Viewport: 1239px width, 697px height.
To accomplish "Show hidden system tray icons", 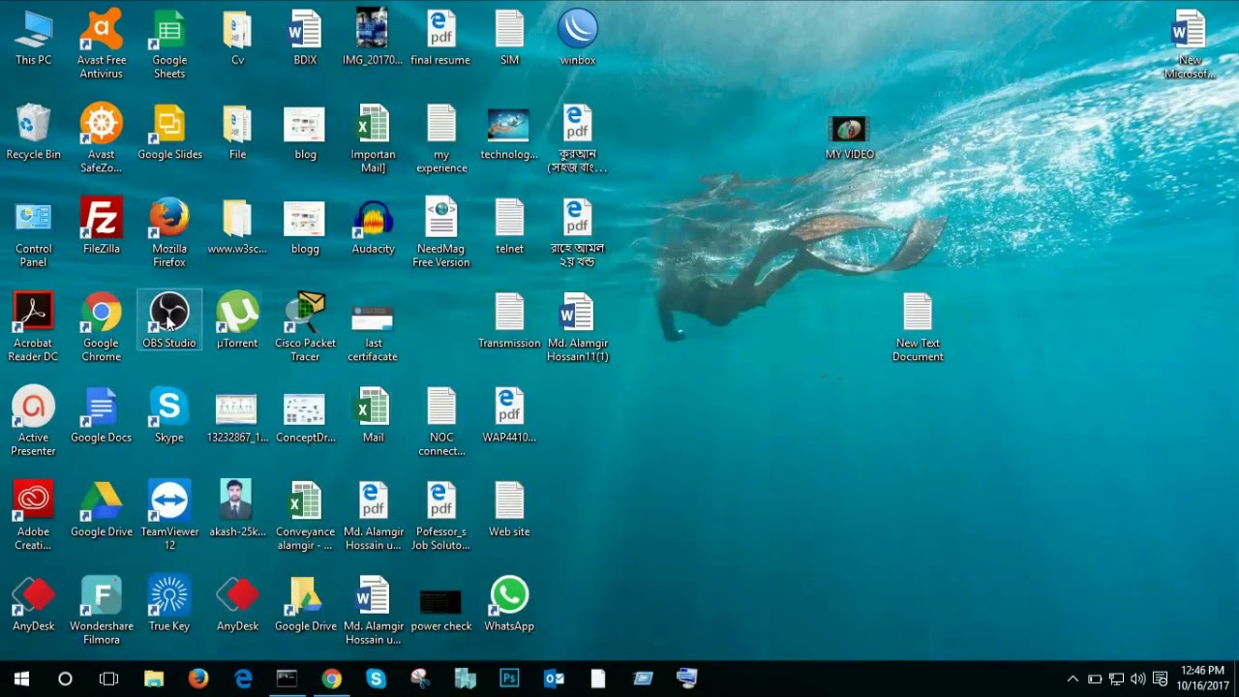I will point(1073,679).
